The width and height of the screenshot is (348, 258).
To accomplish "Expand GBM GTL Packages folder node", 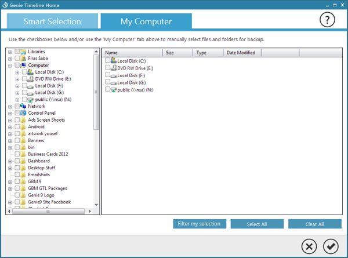I will (10, 189).
